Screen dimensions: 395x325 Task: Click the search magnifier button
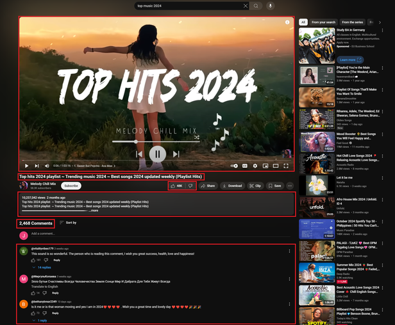[x=256, y=6]
